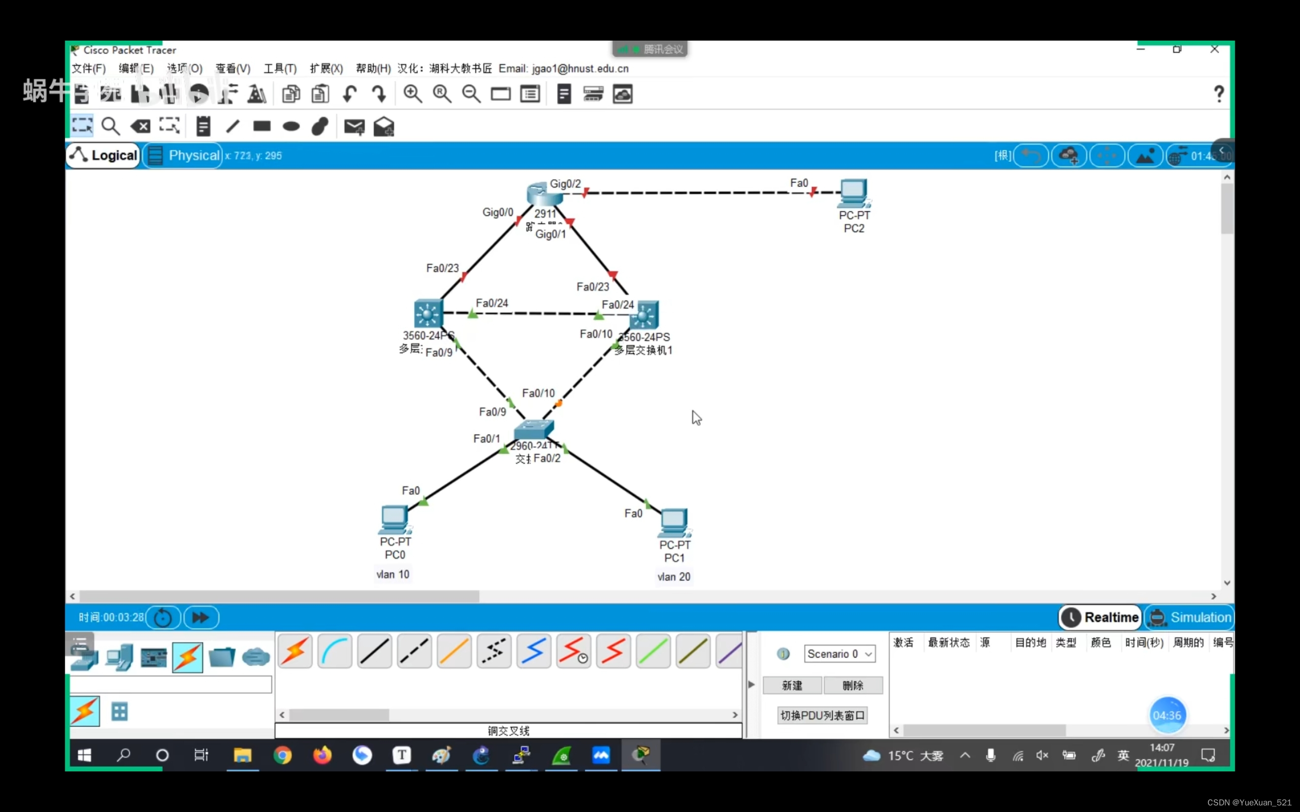Select the Components category icon

click(x=154, y=657)
